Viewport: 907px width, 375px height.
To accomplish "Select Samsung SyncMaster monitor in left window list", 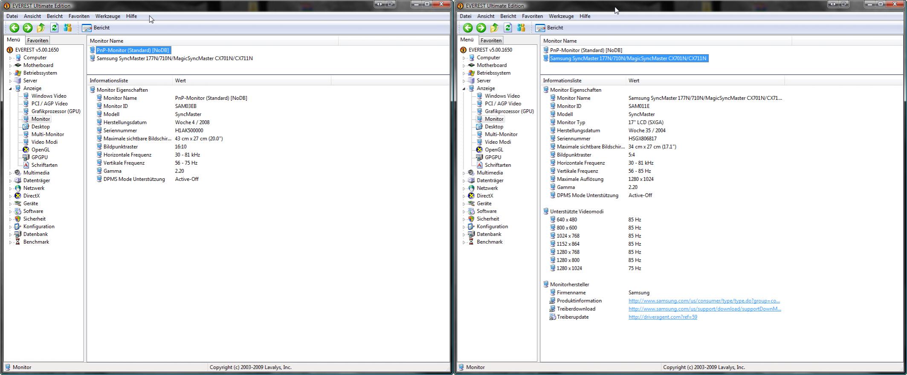I will pos(174,58).
